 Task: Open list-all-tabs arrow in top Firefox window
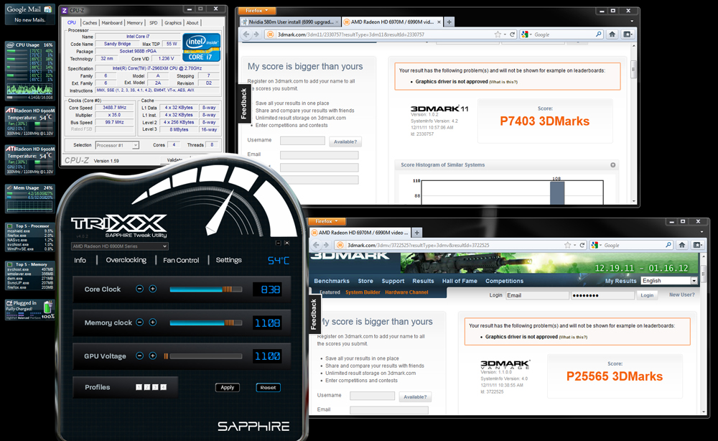632,22
